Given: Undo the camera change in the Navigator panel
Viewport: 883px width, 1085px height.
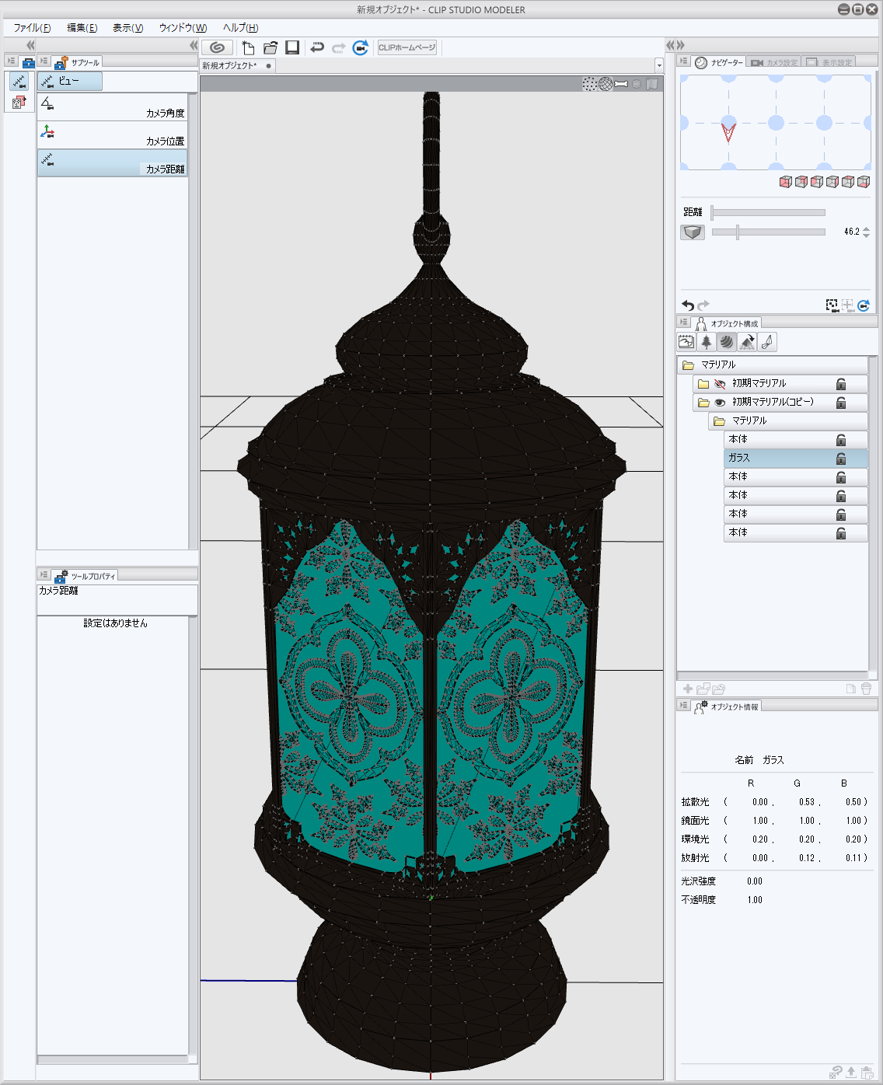Looking at the screenshot, I should click(688, 305).
